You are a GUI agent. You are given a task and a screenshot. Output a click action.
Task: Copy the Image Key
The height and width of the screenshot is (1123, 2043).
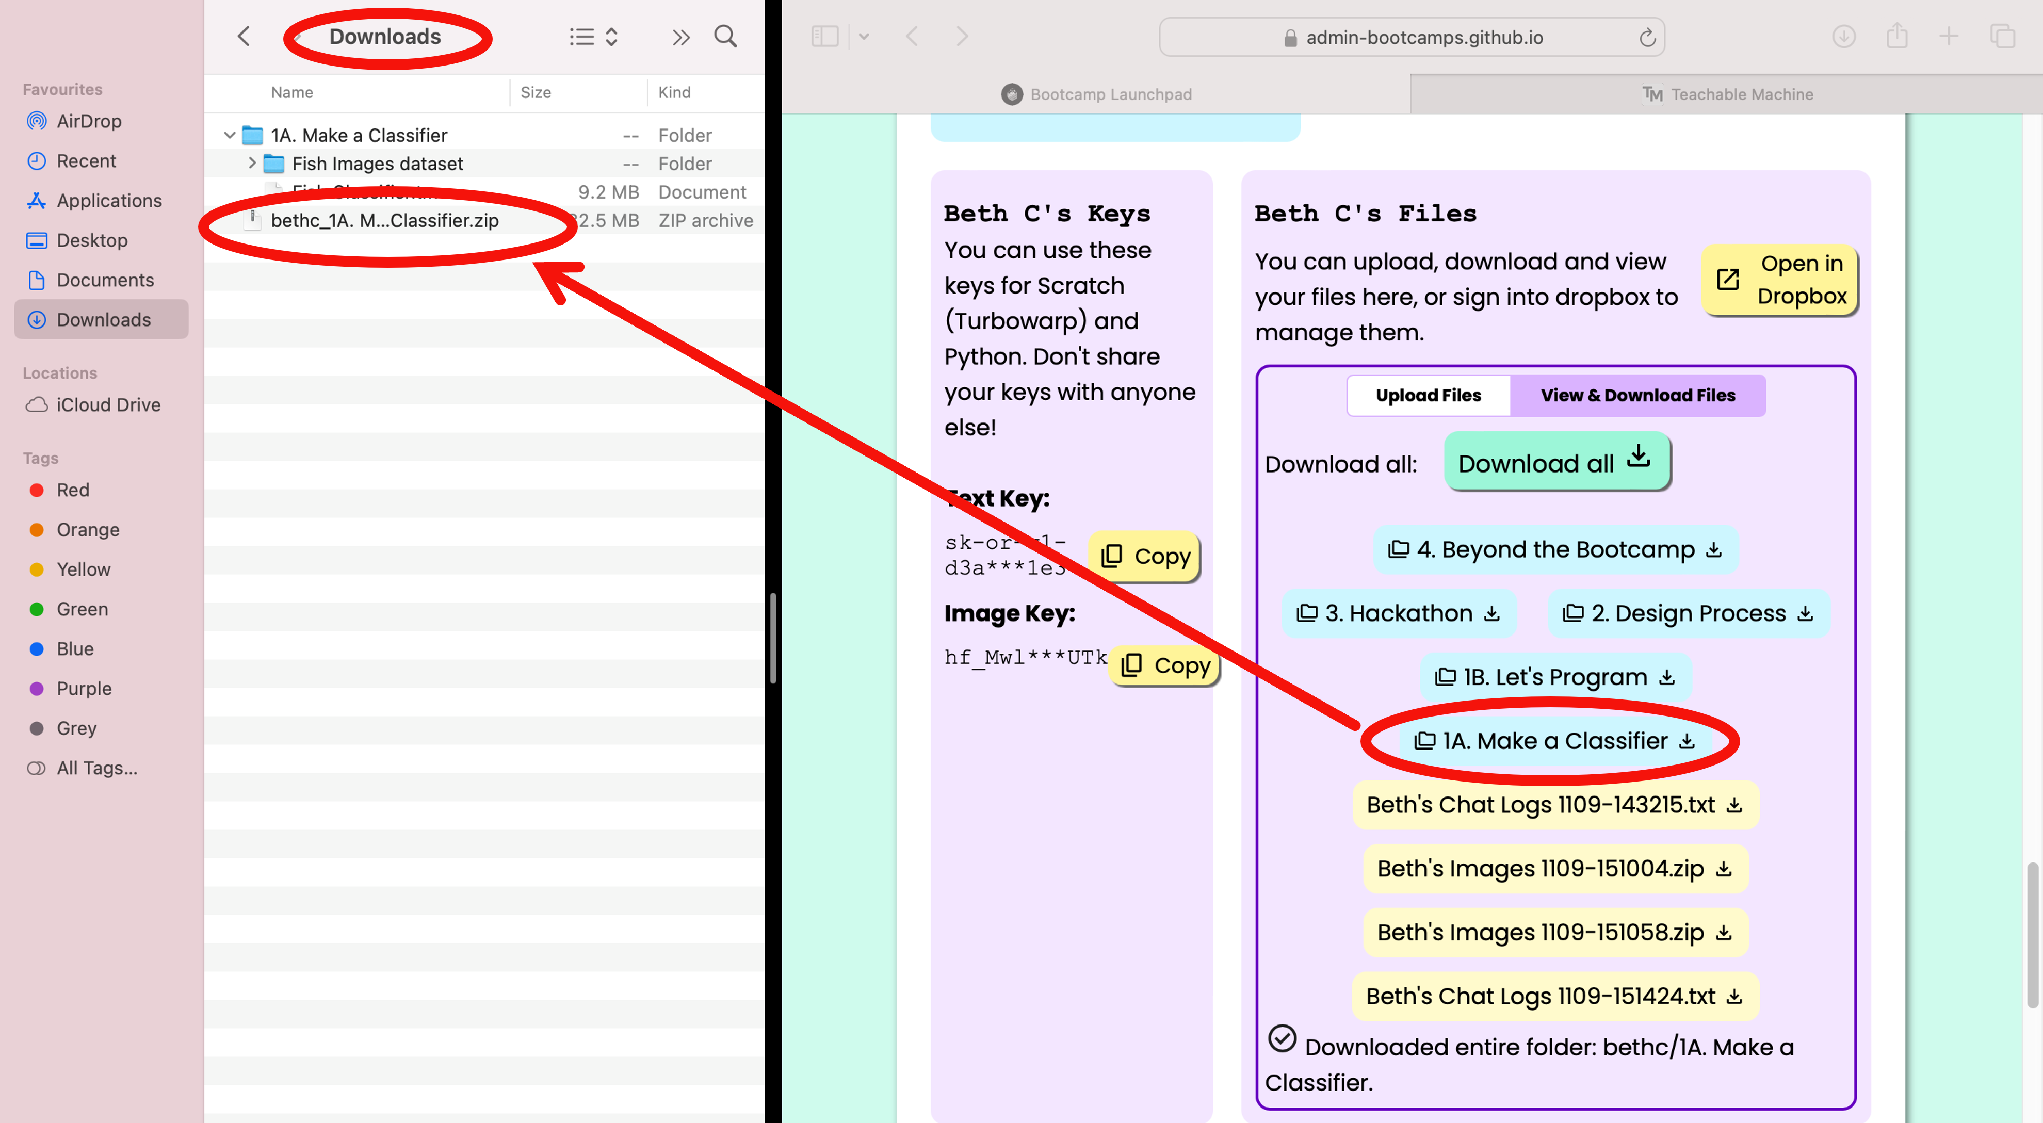[1164, 665]
